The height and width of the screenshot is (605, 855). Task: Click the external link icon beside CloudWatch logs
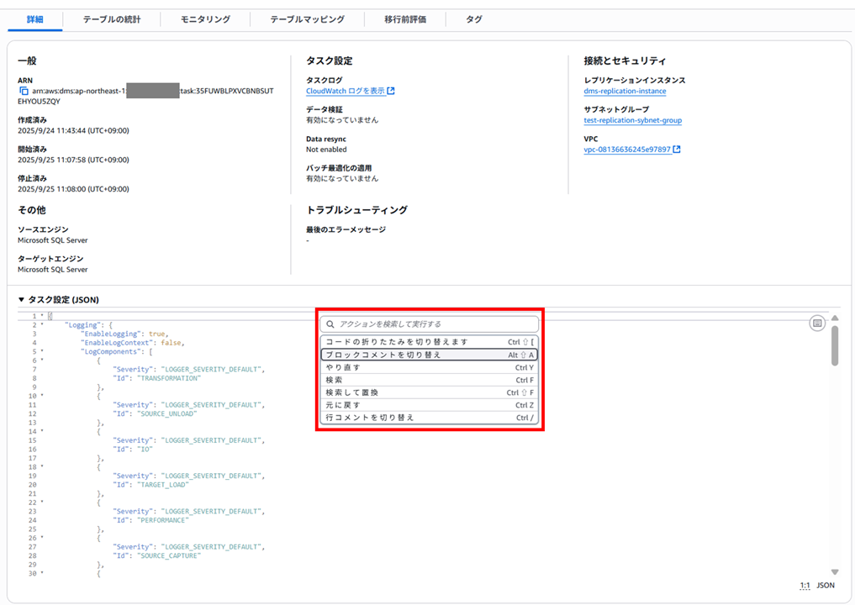[x=391, y=91]
